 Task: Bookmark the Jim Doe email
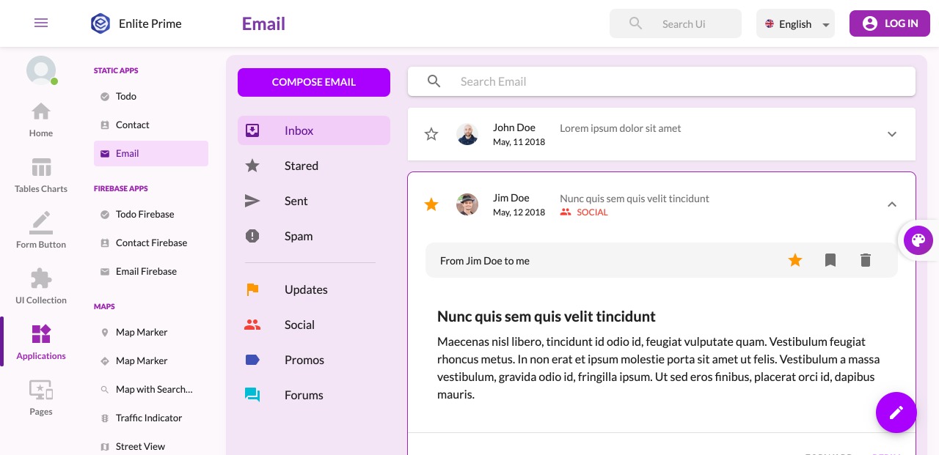pos(830,260)
